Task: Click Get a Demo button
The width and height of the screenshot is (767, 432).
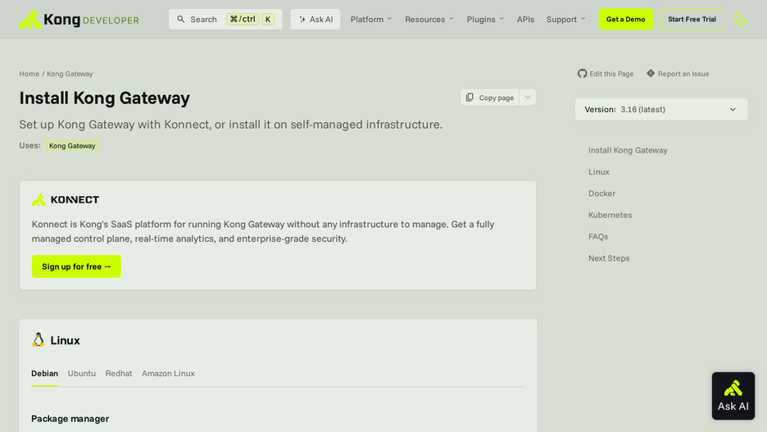Action: coord(625,19)
